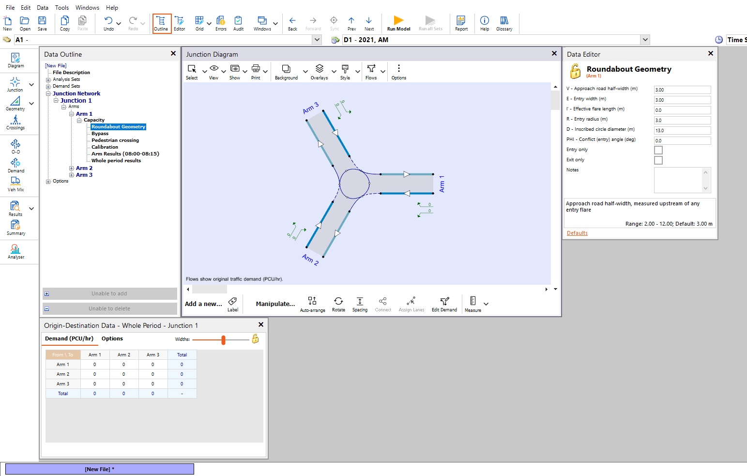Open the Analyser in left sidebar
Viewport: 747px width, 476px height.
15,251
